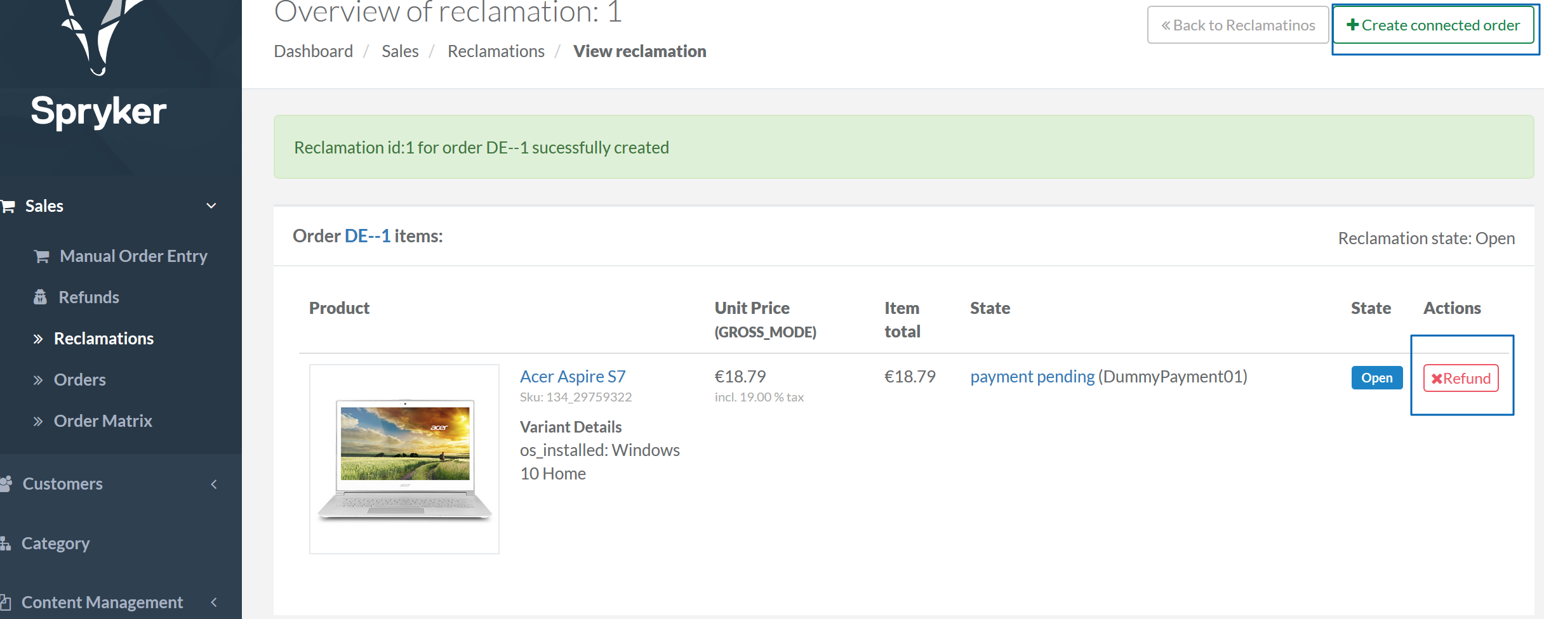Open order DE--1 link
Image resolution: width=1544 pixels, height=619 pixels.
(368, 236)
